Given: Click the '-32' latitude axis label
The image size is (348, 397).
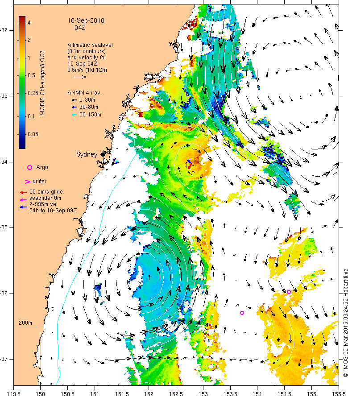Looking at the screenshot, I should tap(4, 30).
